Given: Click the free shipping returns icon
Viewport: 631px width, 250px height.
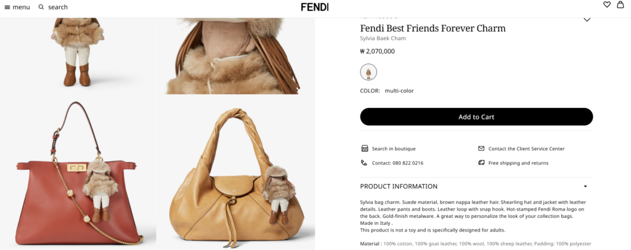Looking at the screenshot, I should coord(481,163).
